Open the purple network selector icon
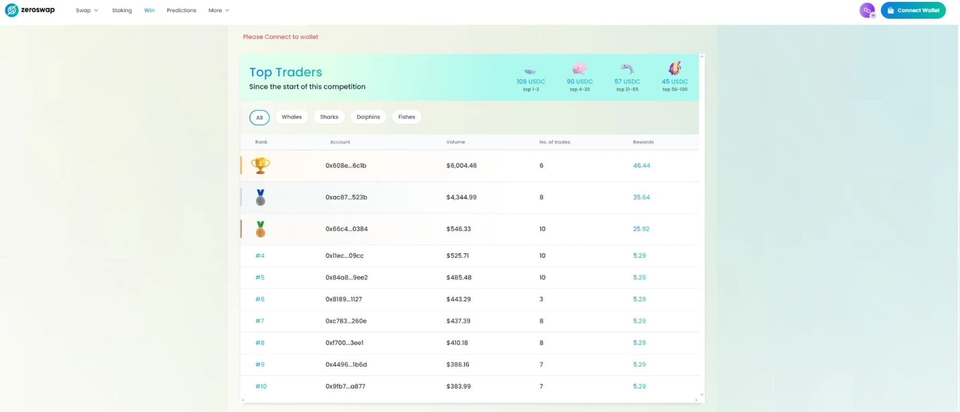Screen dimensions: 960x412 click(867, 10)
